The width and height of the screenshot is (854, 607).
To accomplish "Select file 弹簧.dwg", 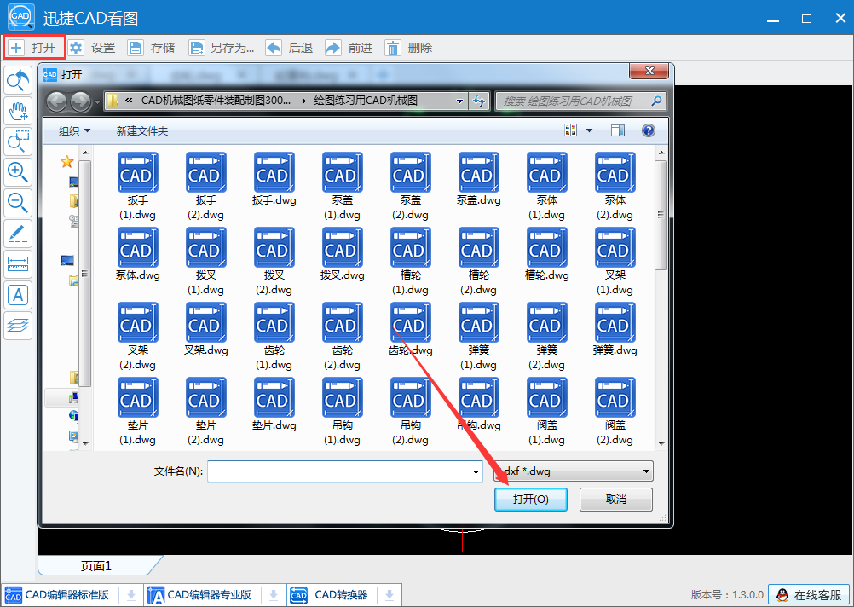I will tap(615, 330).
